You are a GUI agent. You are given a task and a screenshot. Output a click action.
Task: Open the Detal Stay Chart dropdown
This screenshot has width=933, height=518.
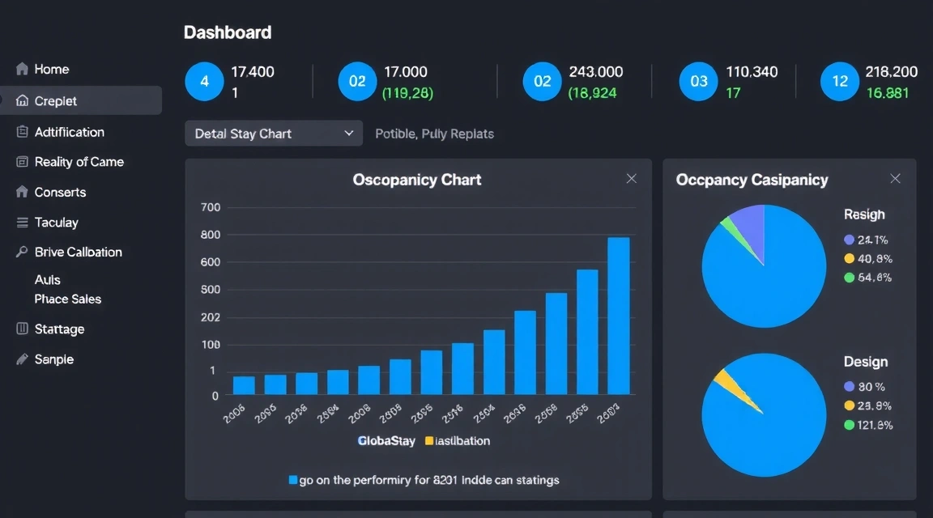pos(273,133)
